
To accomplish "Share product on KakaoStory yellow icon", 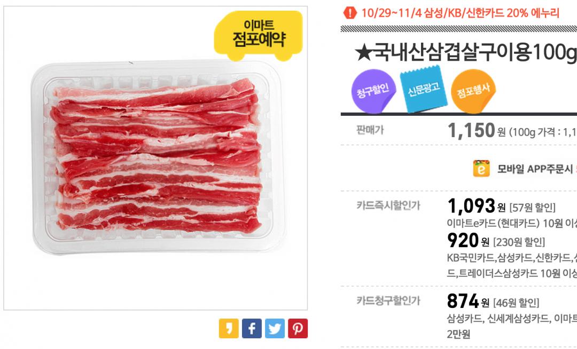I will tap(229, 328).
